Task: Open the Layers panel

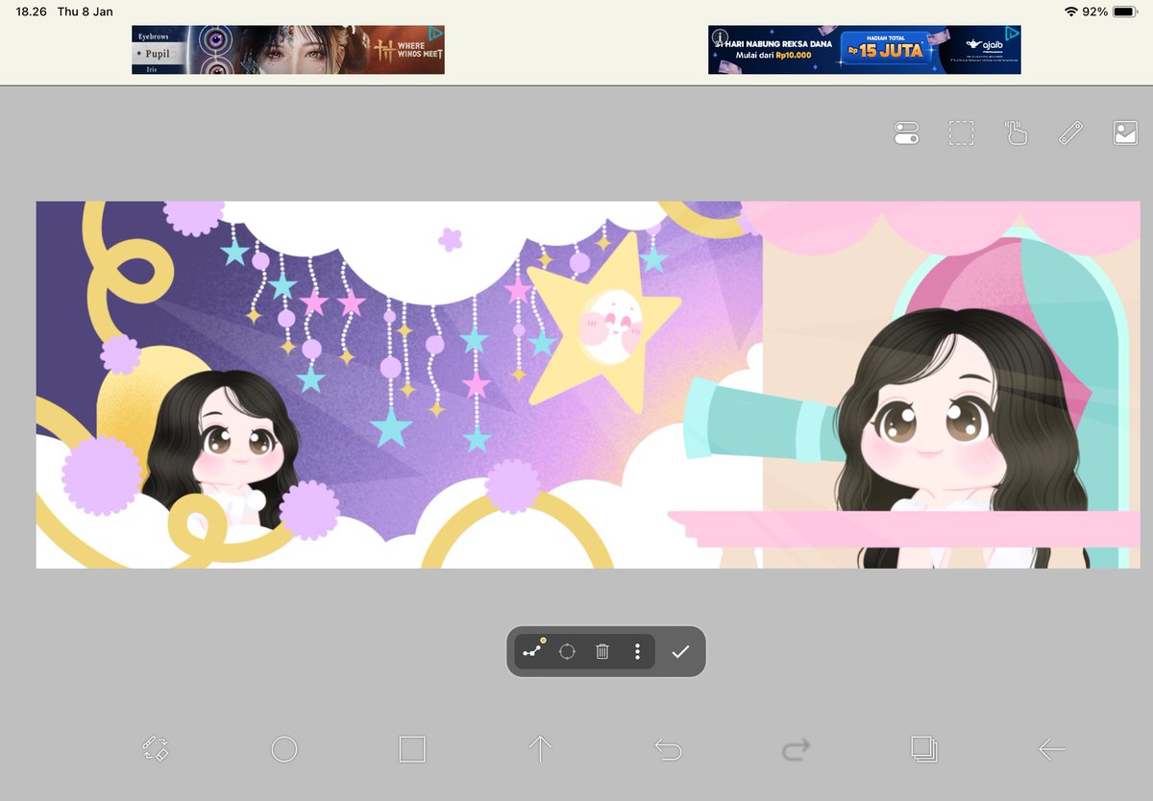Action: pos(925,750)
